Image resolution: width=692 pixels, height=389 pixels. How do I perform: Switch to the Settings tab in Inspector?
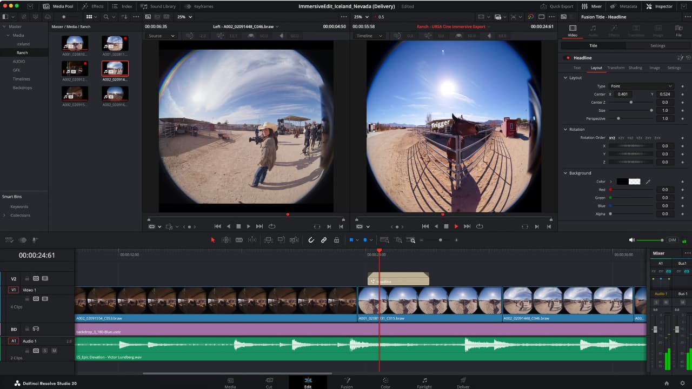coord(658,45)
